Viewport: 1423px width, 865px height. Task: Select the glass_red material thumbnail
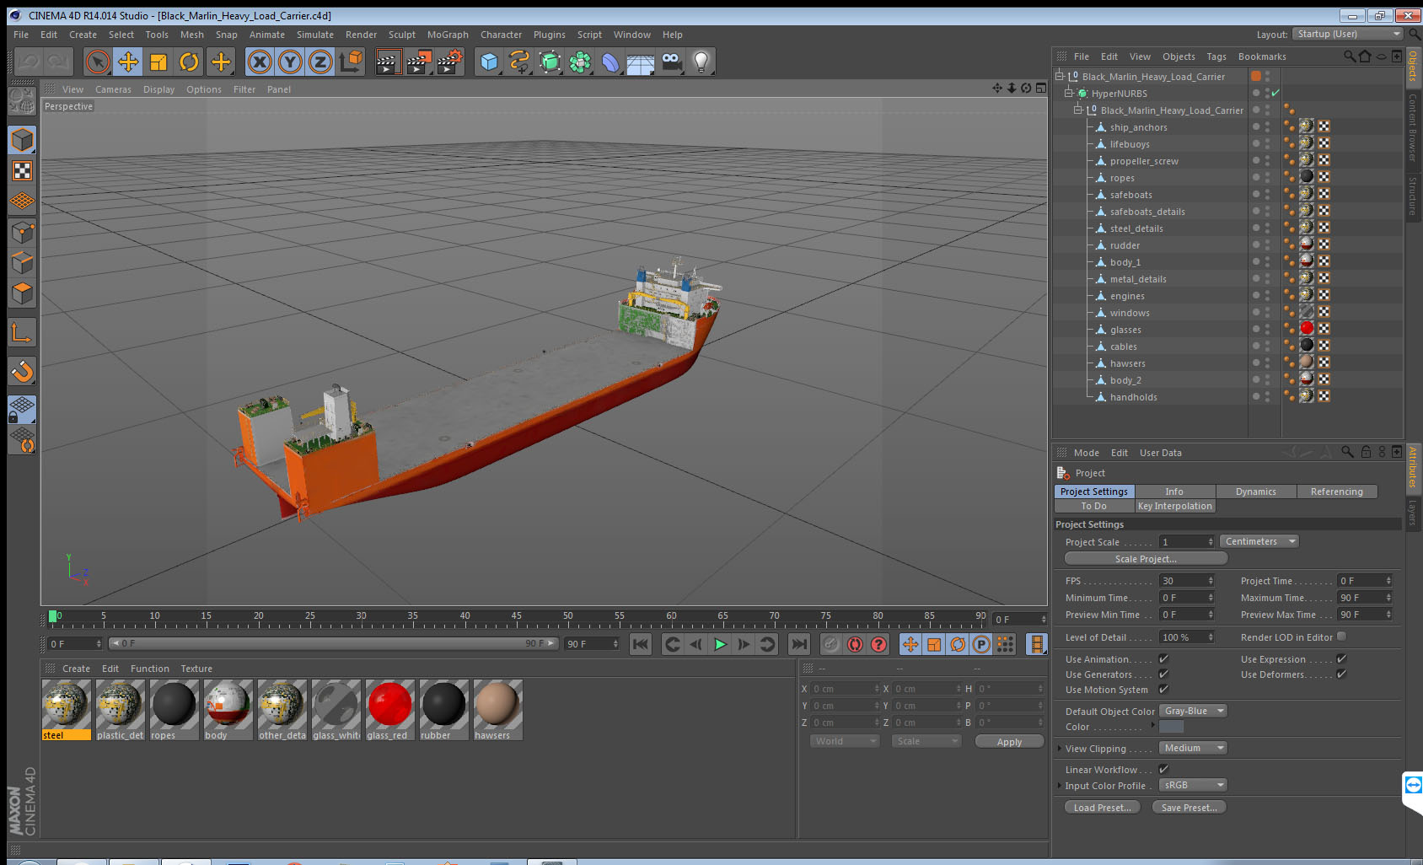[x=389, y=710]
